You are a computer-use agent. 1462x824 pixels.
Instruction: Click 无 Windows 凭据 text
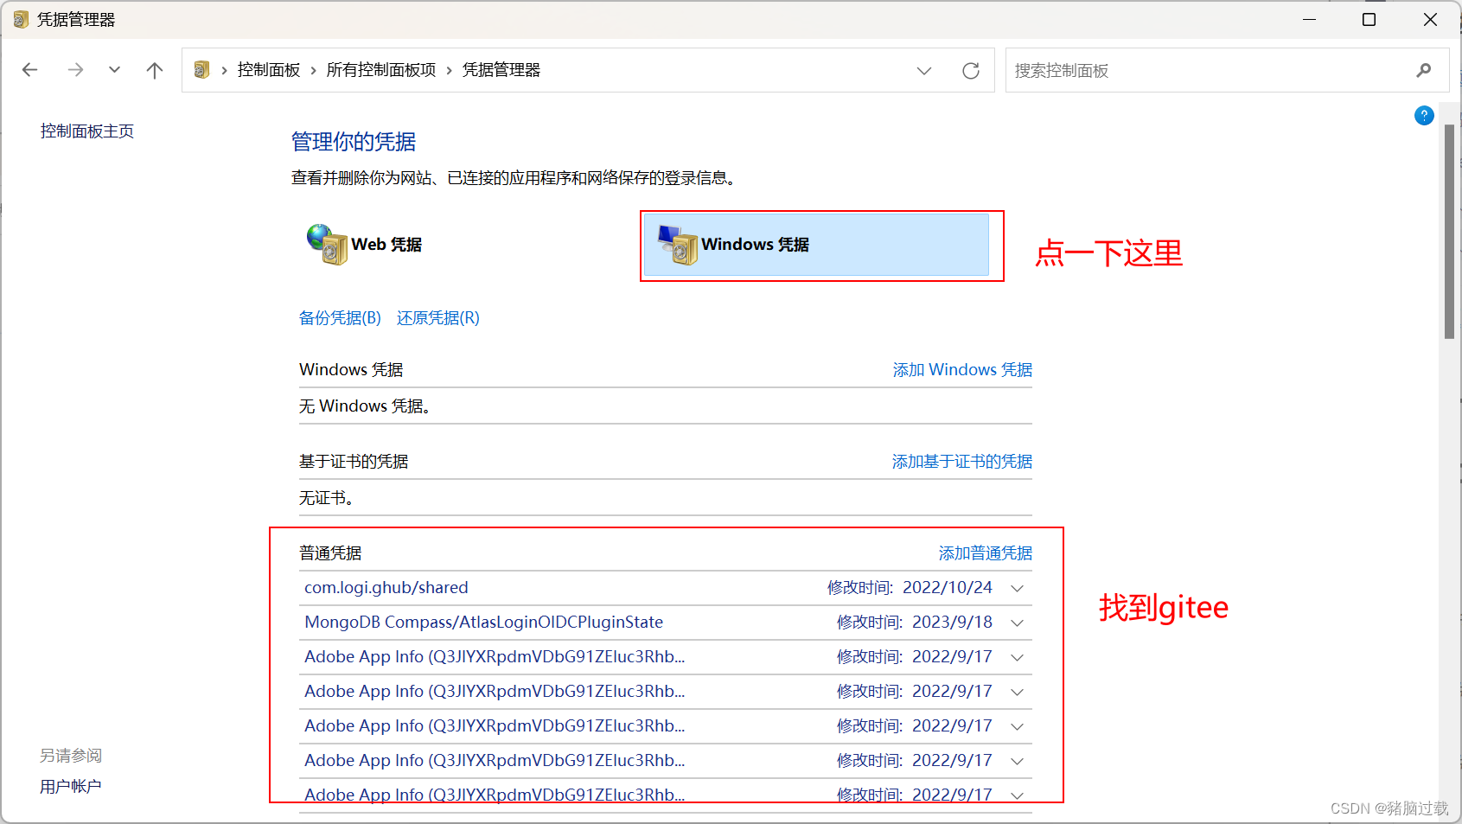tap(365, 406)
